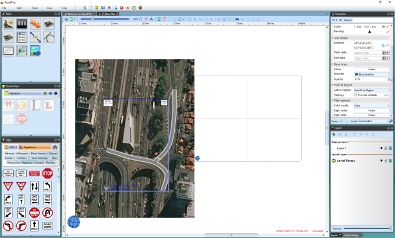Choose the KEEP LEFT sign
This screenshot has width=395, height=238.
pyautogui.click(x=8, y=212)
